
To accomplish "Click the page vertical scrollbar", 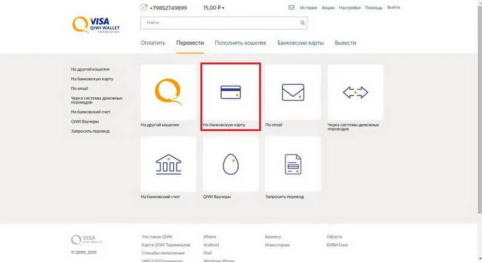I will pyautogui.click(x=480, y=111).
